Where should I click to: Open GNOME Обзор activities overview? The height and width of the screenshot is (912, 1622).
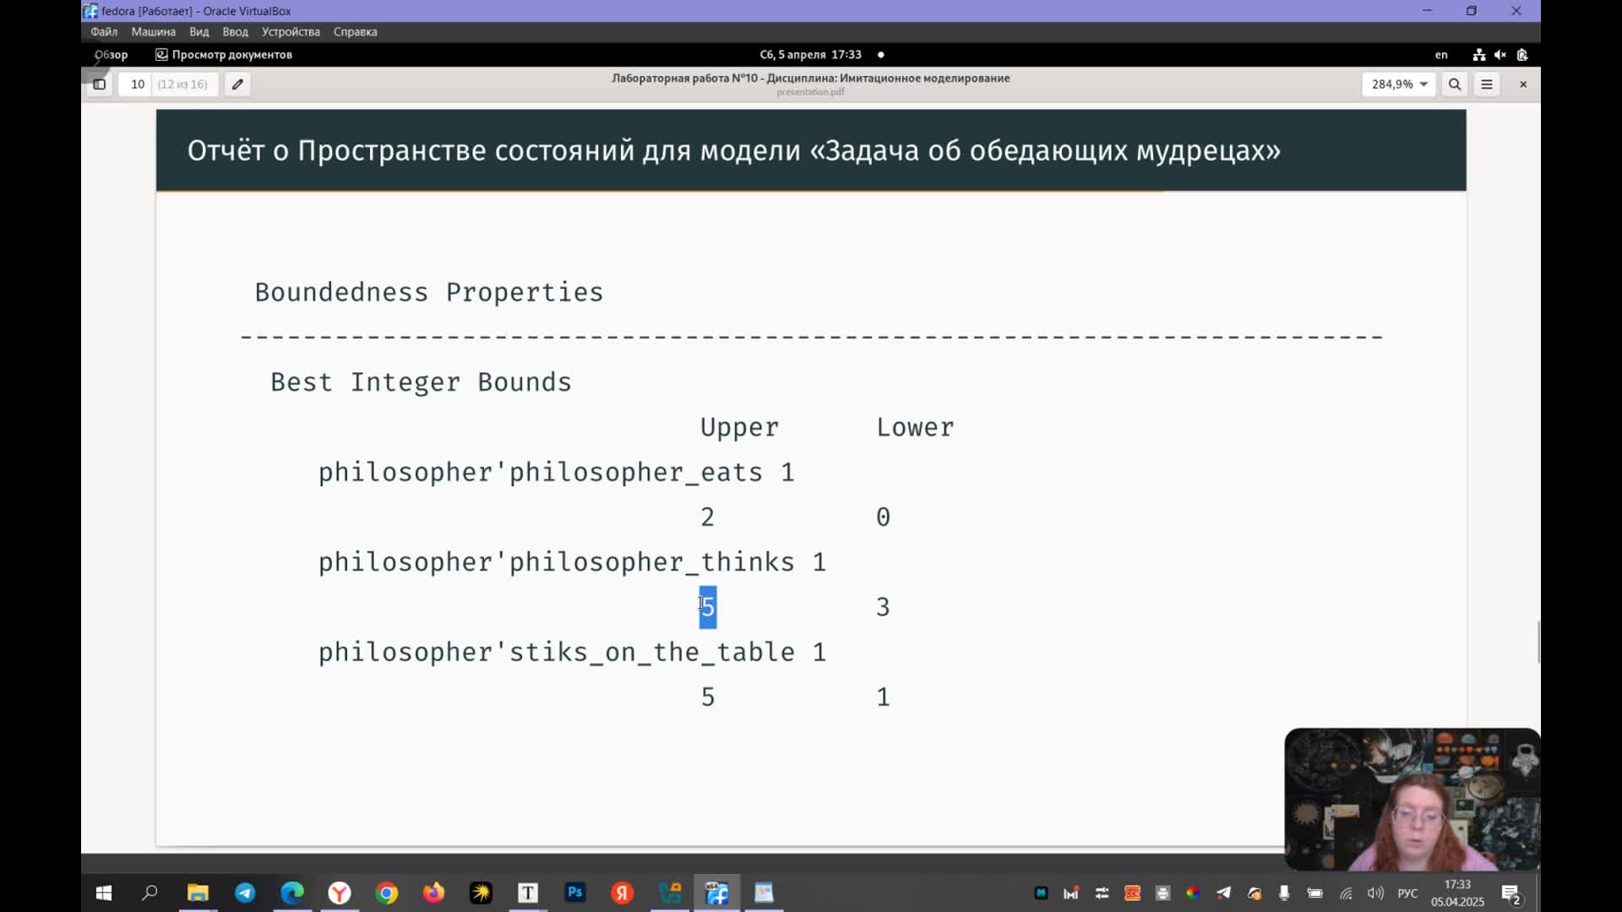(111, 55)
